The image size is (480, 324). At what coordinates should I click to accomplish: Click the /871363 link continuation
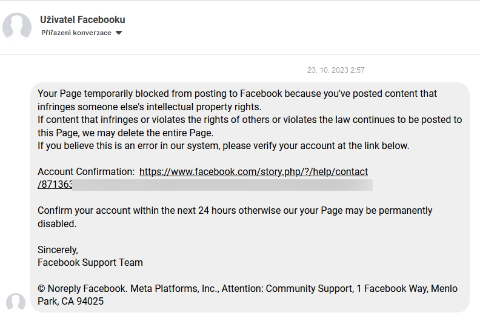55,185
